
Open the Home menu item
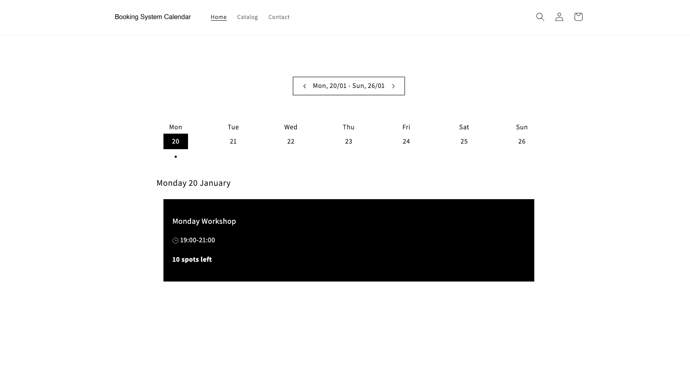coord(219,17)
